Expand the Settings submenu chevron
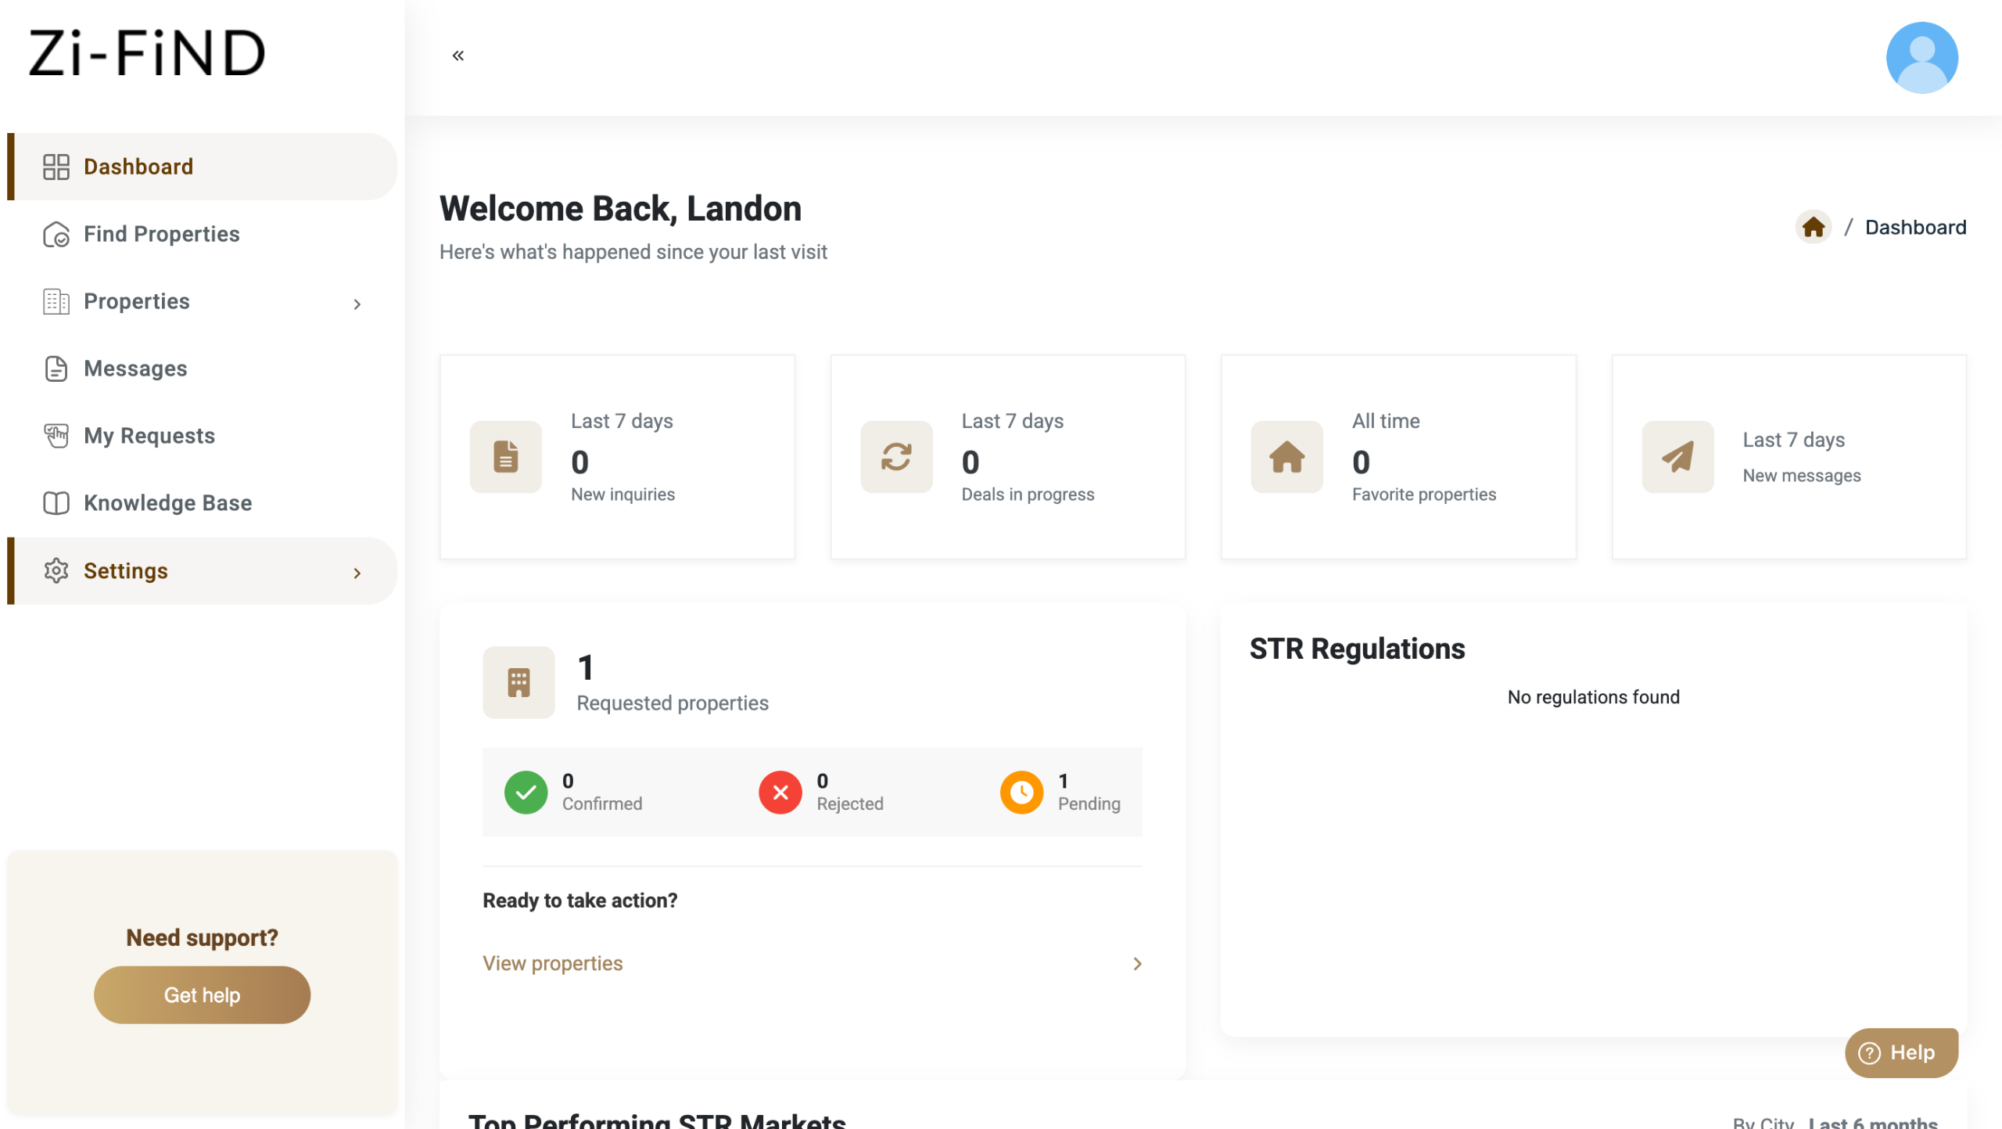Screen dimensions: 2002x1129 [x=357, y=573]
